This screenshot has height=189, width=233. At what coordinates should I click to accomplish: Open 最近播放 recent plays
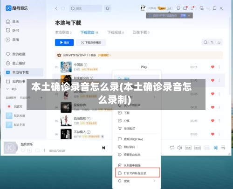pos(15,63)
